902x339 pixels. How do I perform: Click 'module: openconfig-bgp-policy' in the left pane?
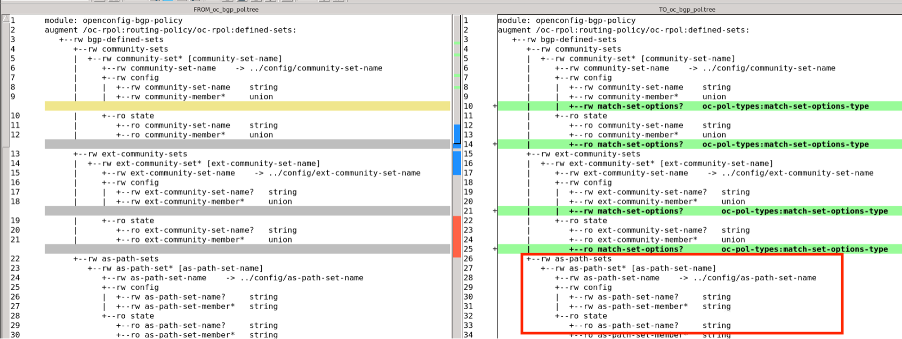click(x=114, y=20)
